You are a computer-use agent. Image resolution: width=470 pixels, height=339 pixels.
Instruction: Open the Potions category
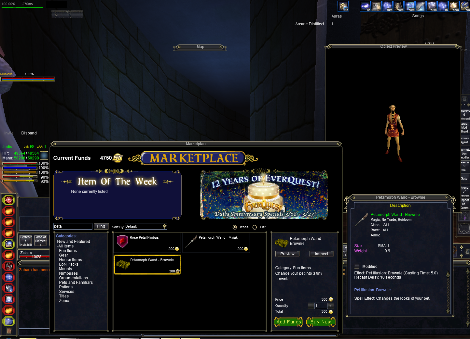tap(66, 287)
